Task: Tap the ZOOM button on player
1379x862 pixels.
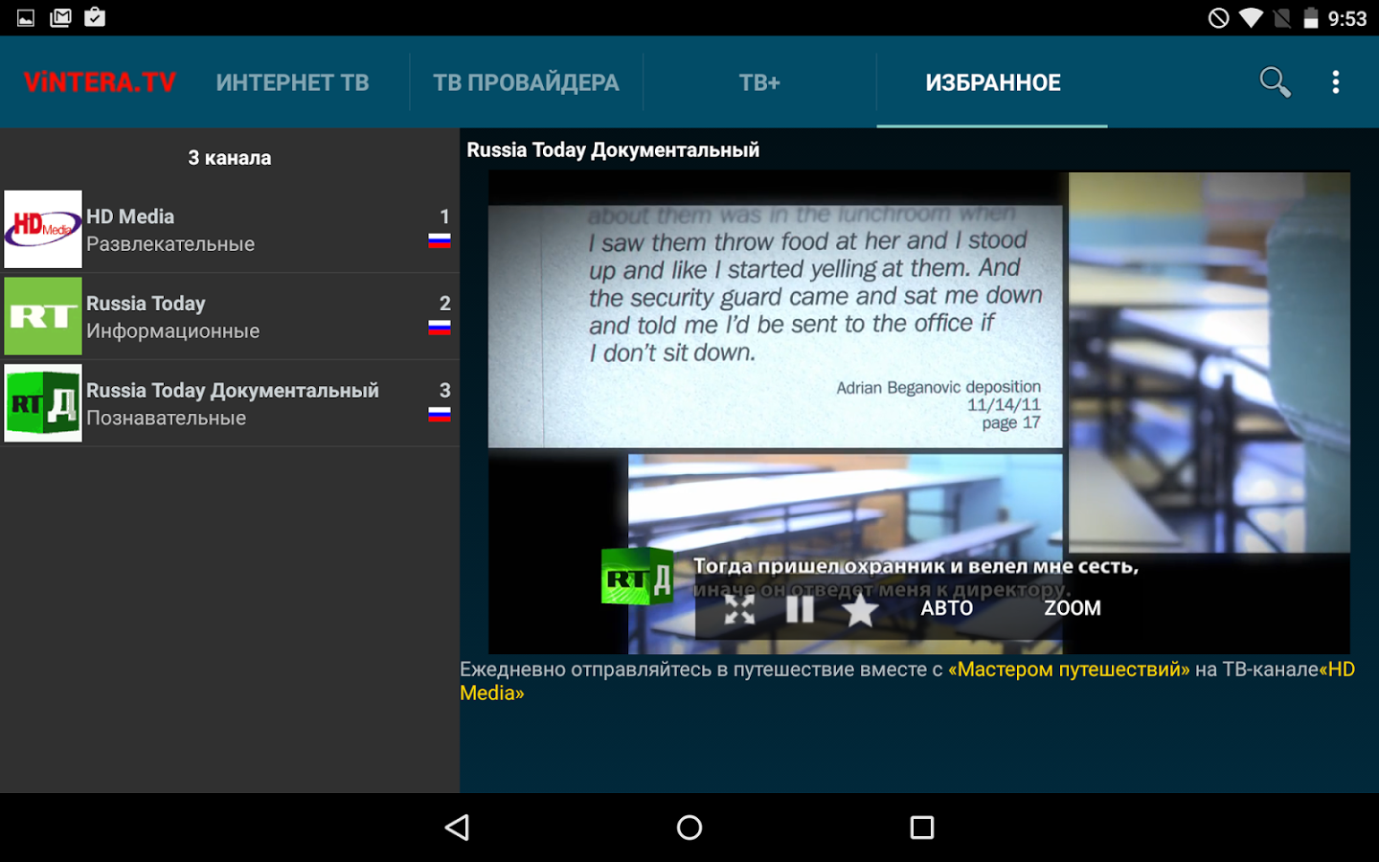Action: 1073,608
